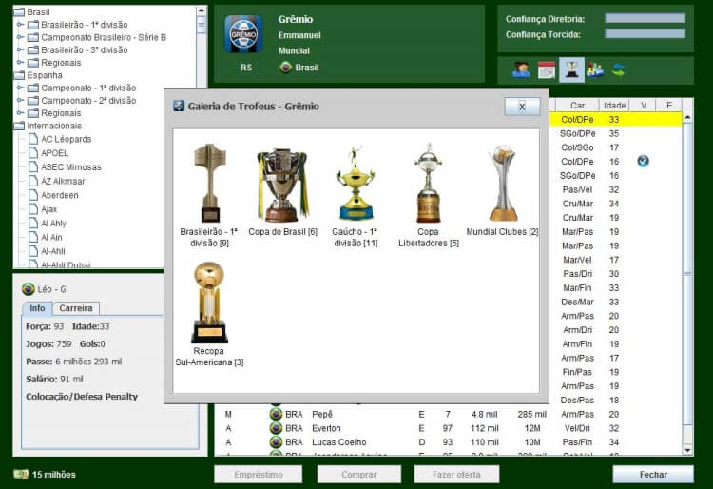Click scroll-up arrow of the tree panel

(x=201, y=10)
